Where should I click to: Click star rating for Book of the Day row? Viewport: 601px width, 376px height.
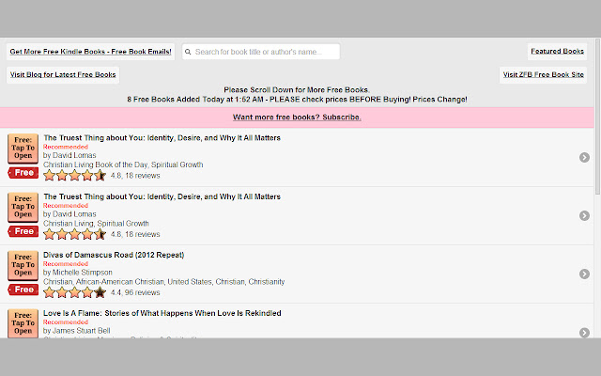point(74,176)
